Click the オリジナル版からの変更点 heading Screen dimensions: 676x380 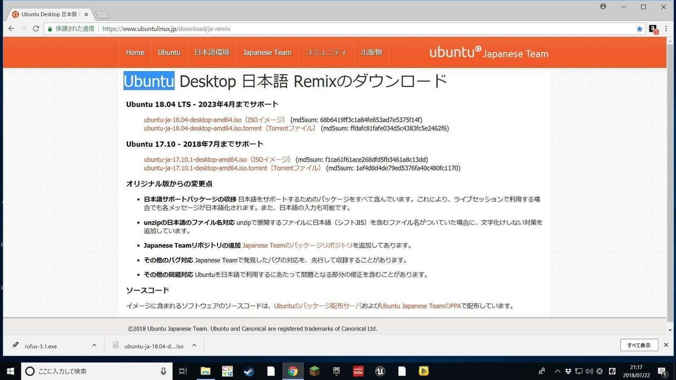(x=169, y=184)
